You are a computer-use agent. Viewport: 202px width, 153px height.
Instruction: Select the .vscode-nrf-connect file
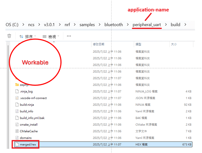(33, 98)
